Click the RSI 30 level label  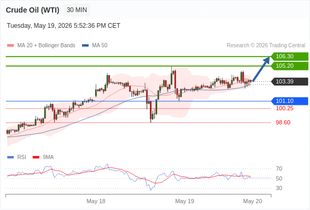[x=279, y=188]
